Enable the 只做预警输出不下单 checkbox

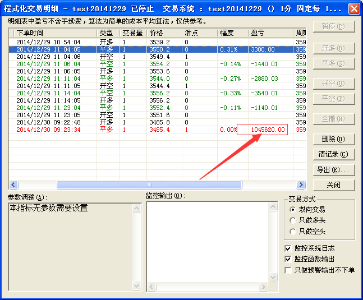(x=288, y=270)
